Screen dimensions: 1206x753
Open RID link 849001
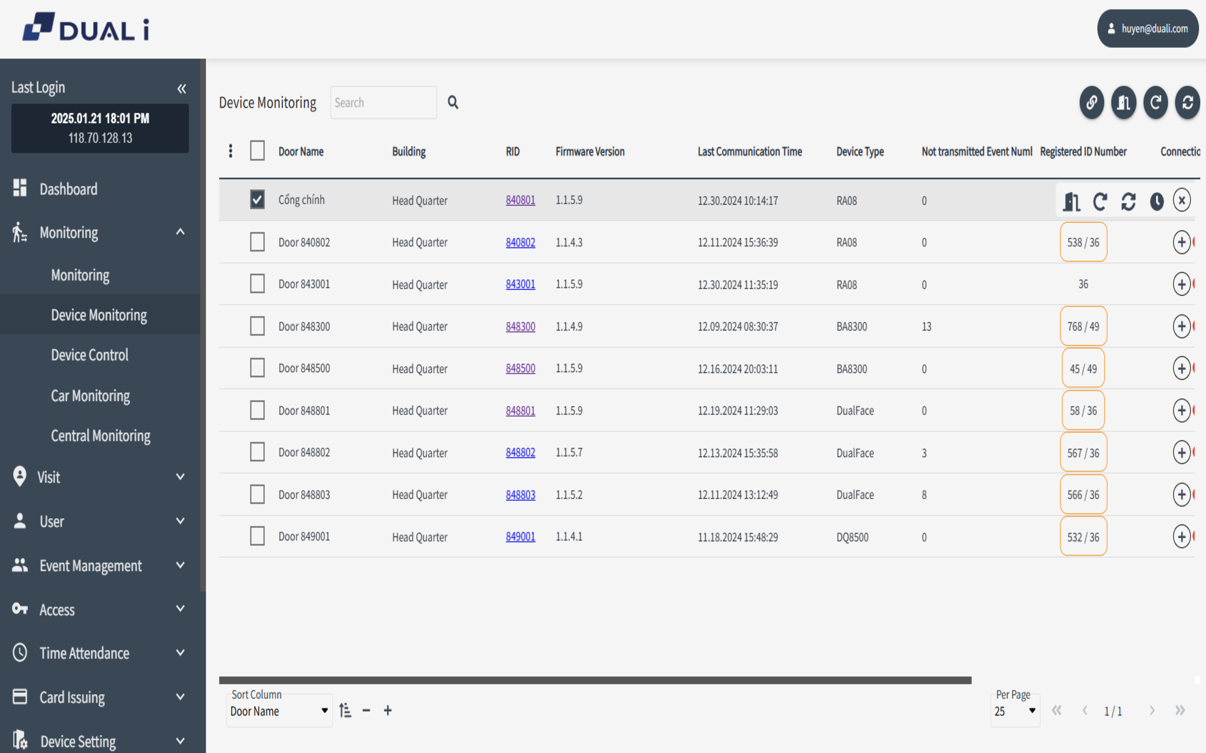coord(520,536)
